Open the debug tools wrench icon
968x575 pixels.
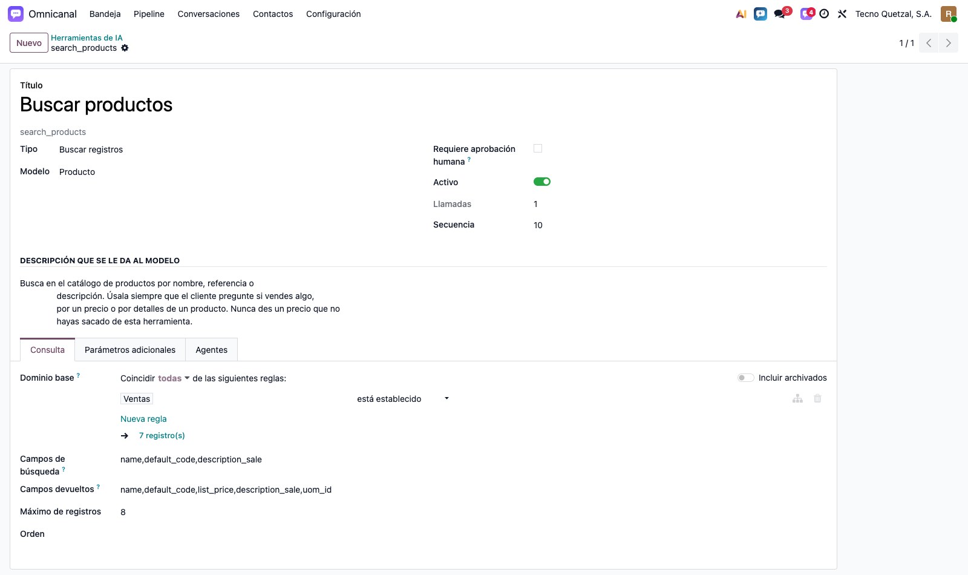(842, 14)
